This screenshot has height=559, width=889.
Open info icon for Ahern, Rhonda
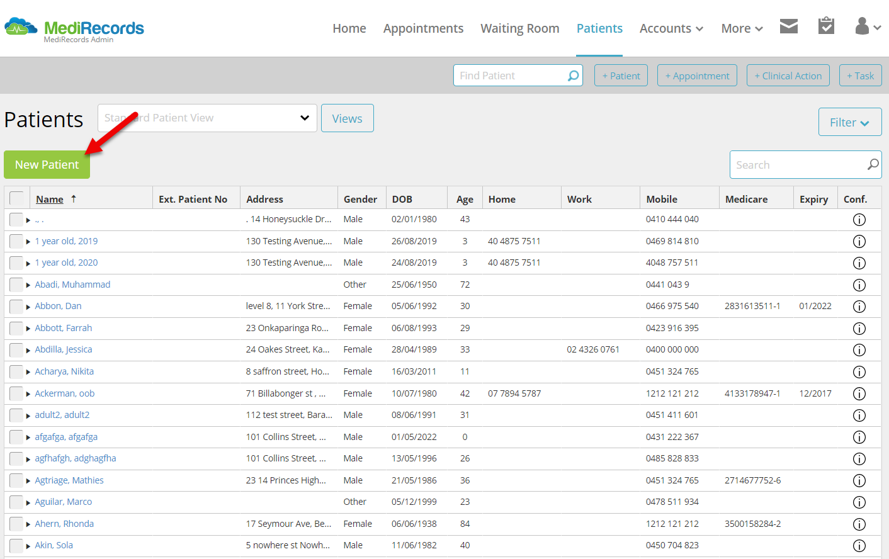[859, 524]
